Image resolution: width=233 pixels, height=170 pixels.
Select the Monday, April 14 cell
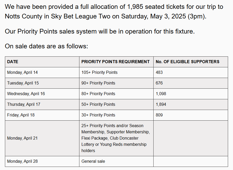42,73
